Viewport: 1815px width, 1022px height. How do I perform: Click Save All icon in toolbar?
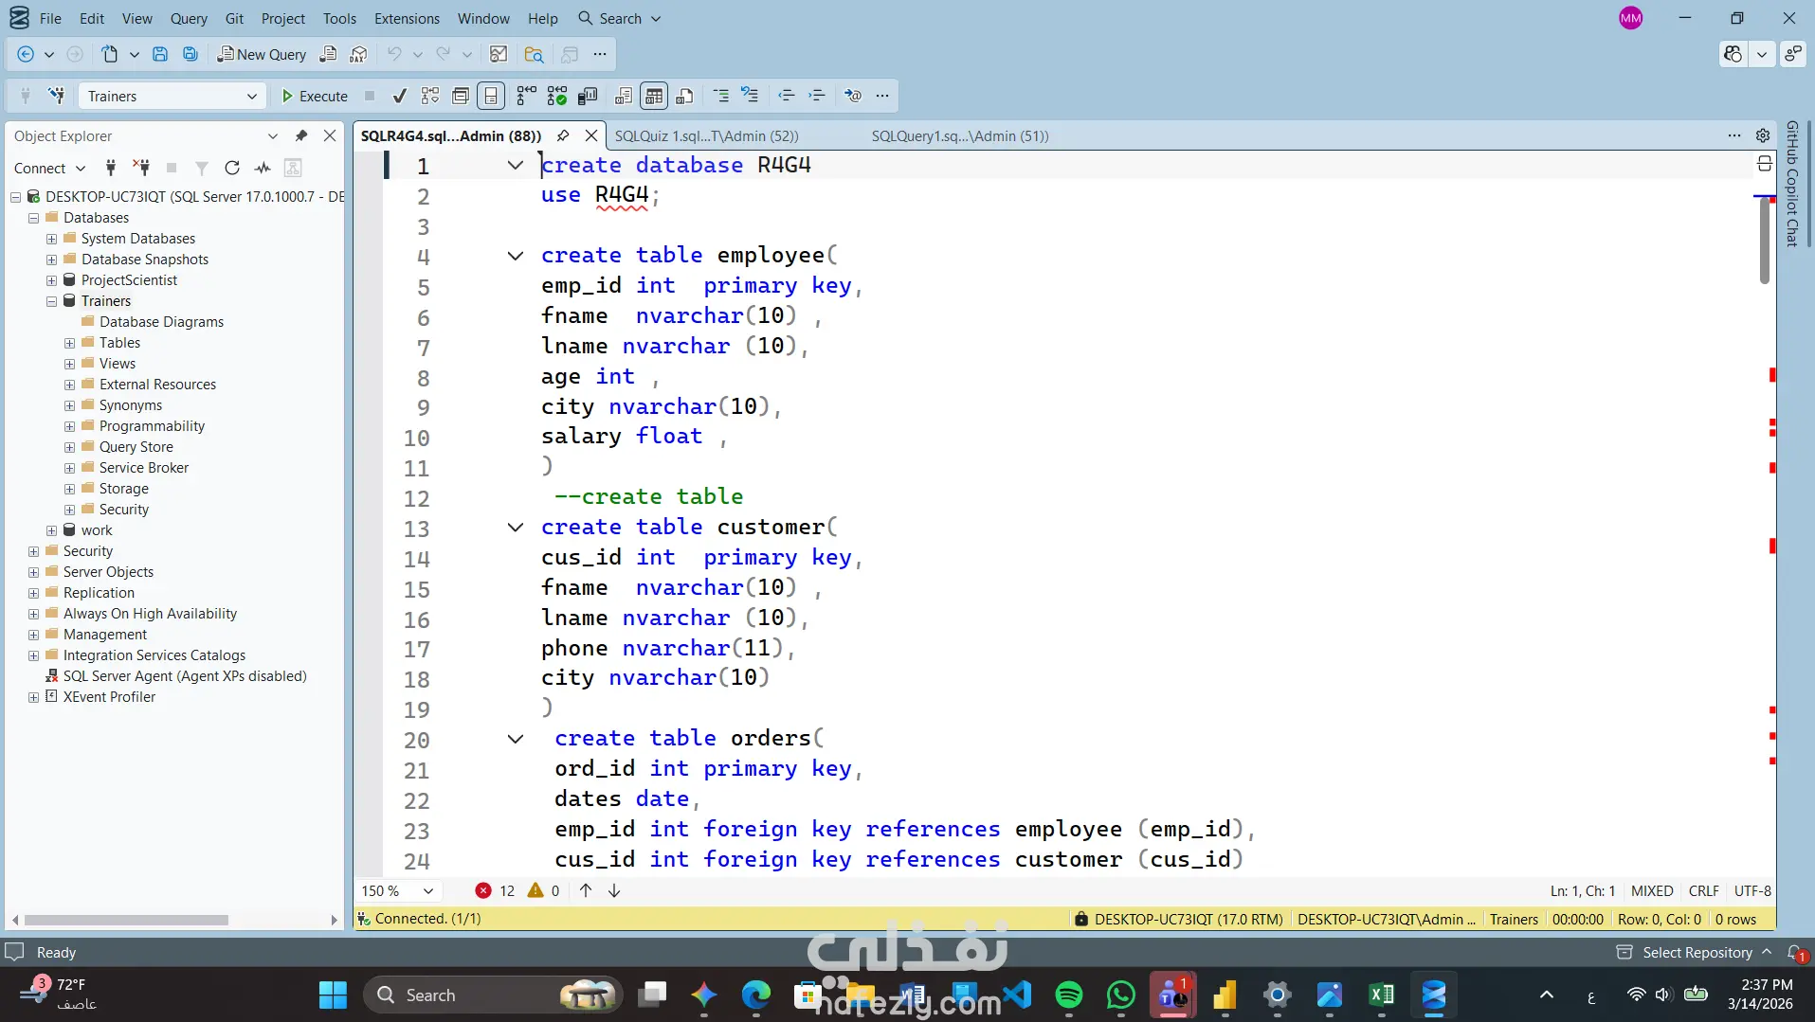[x=191, y=54]
